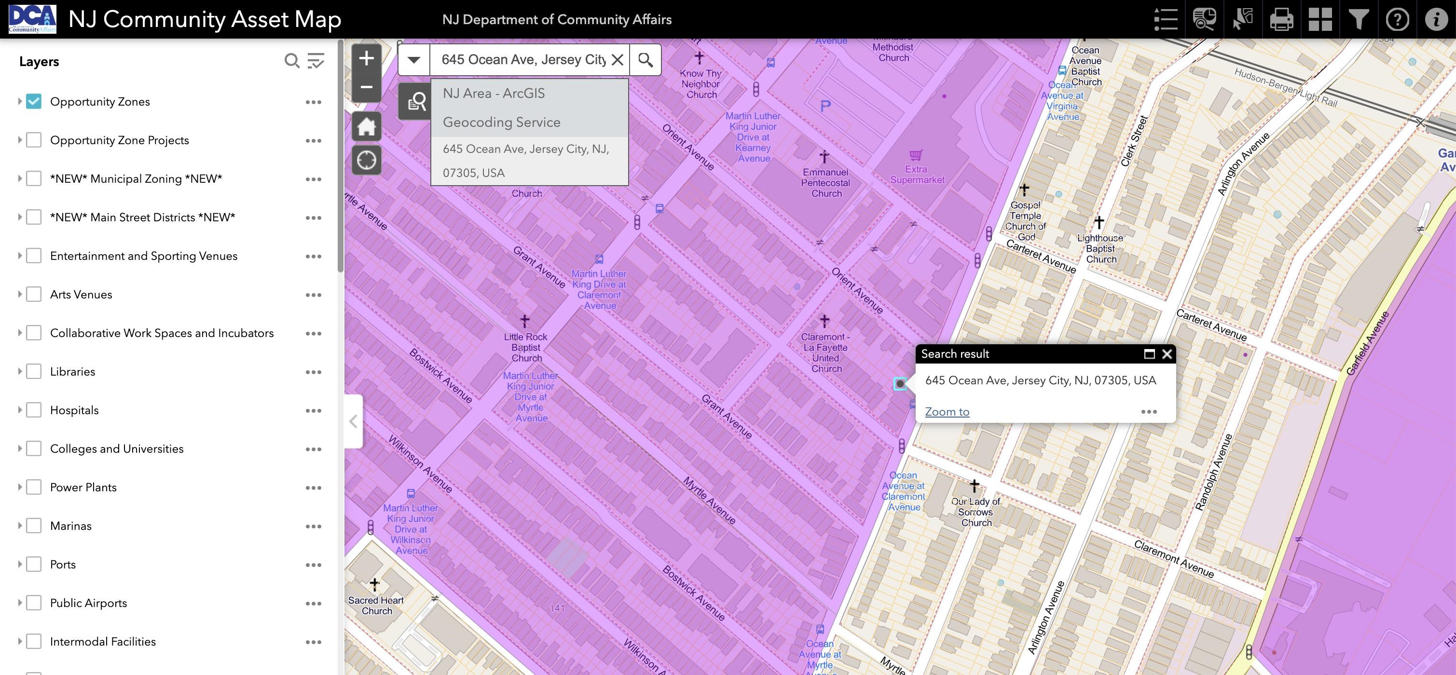Open the Filter widget
This screenshot has height=675, width=1456.
coord(1358,19)
